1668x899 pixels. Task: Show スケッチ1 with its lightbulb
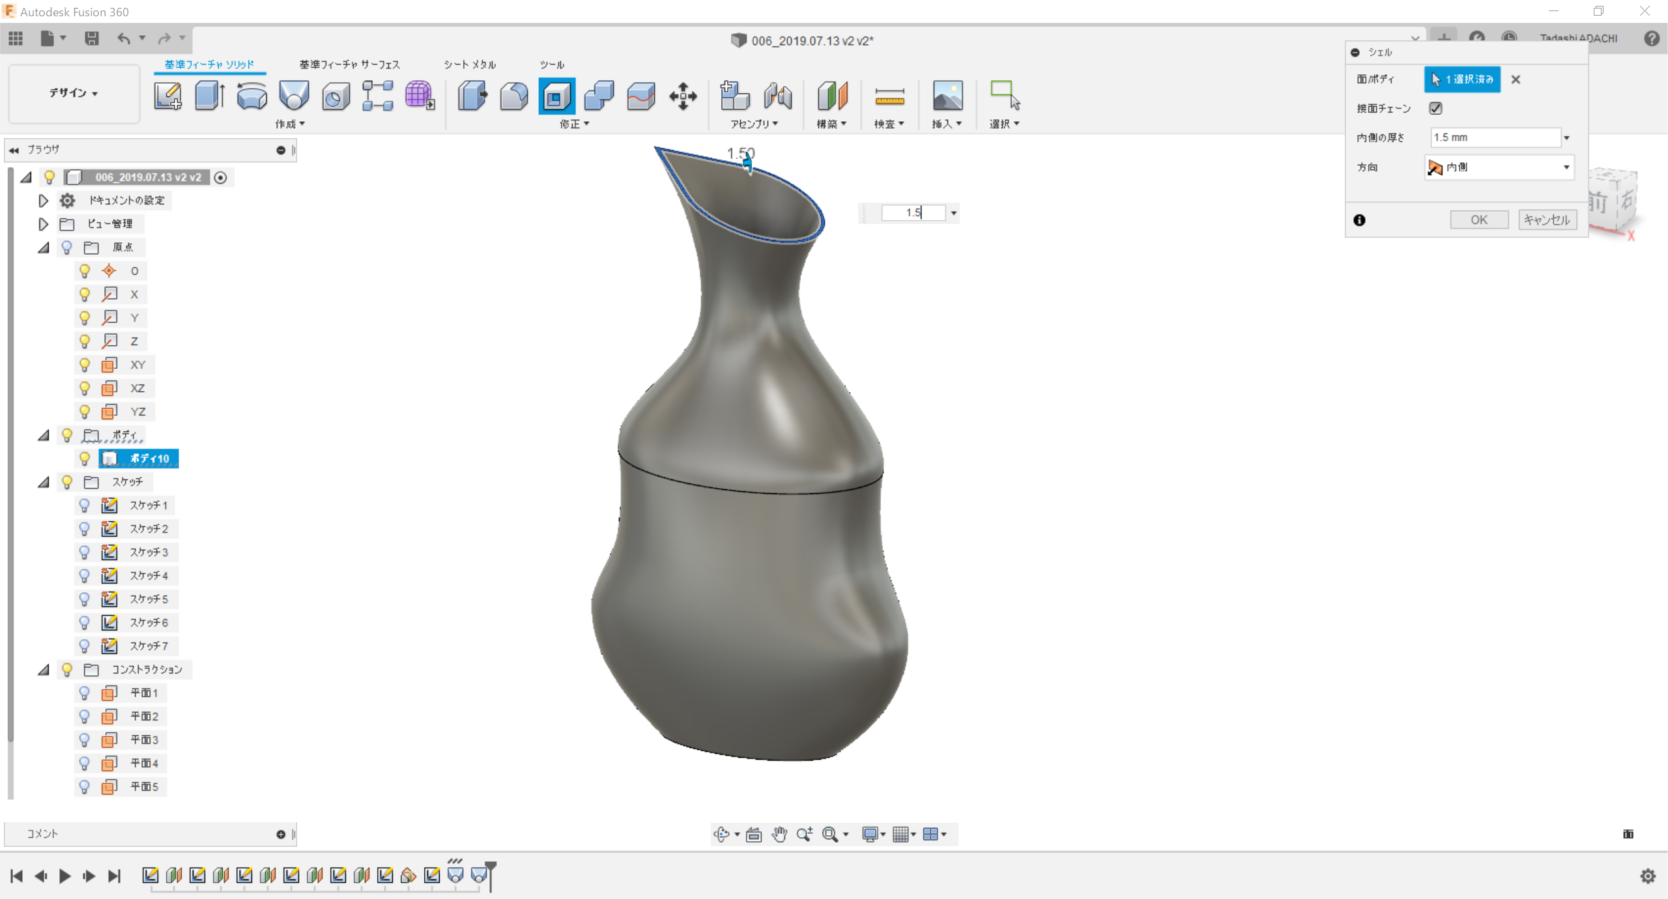[85, 506]
